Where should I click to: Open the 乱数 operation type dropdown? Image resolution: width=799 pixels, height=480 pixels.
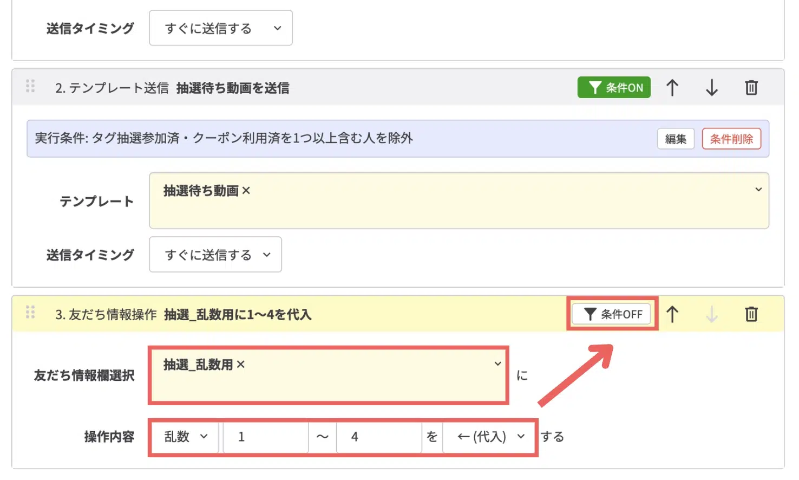click(185, 437)
